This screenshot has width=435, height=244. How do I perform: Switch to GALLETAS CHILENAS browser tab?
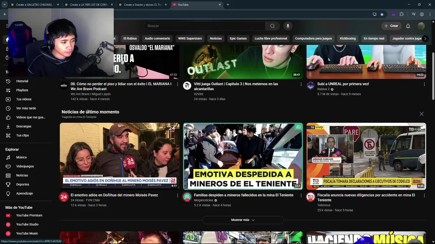(34, 5)
